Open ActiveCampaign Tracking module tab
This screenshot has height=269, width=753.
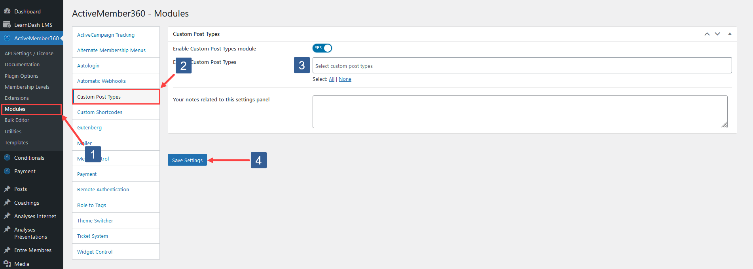116,35
